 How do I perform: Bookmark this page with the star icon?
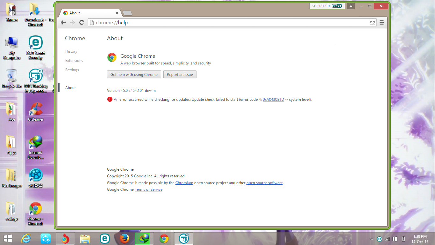click(x=372, y=22)
